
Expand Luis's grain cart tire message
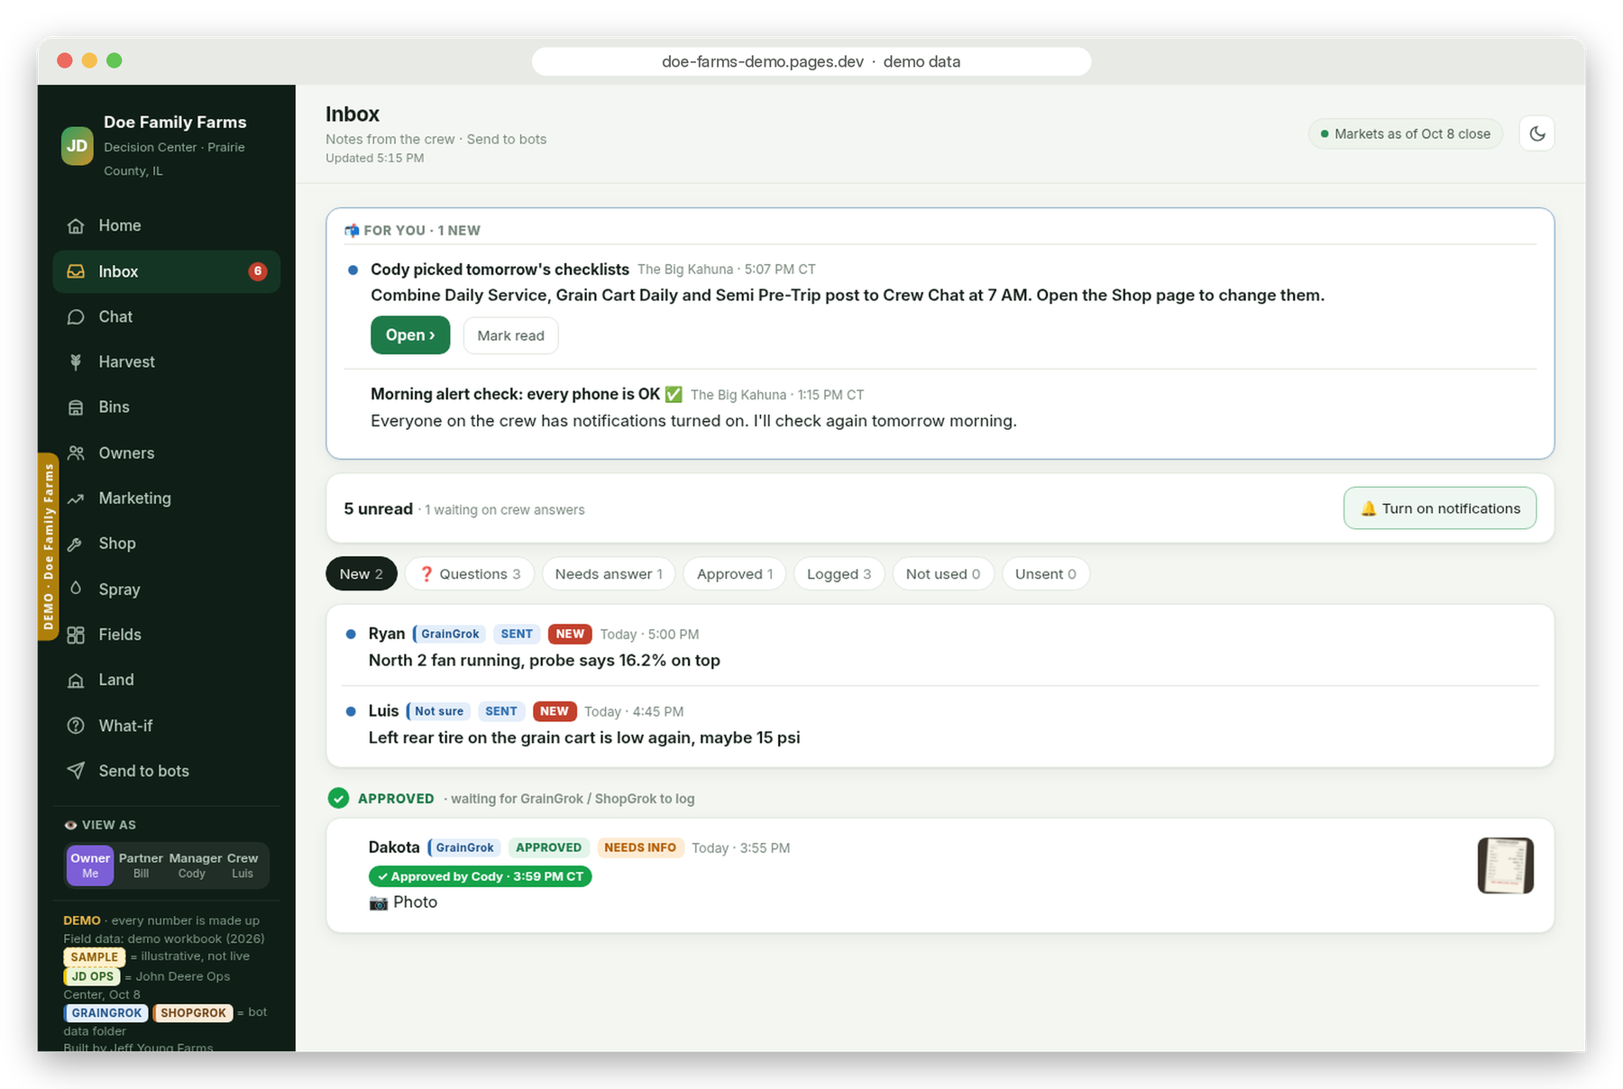click(x=940, y=725)
